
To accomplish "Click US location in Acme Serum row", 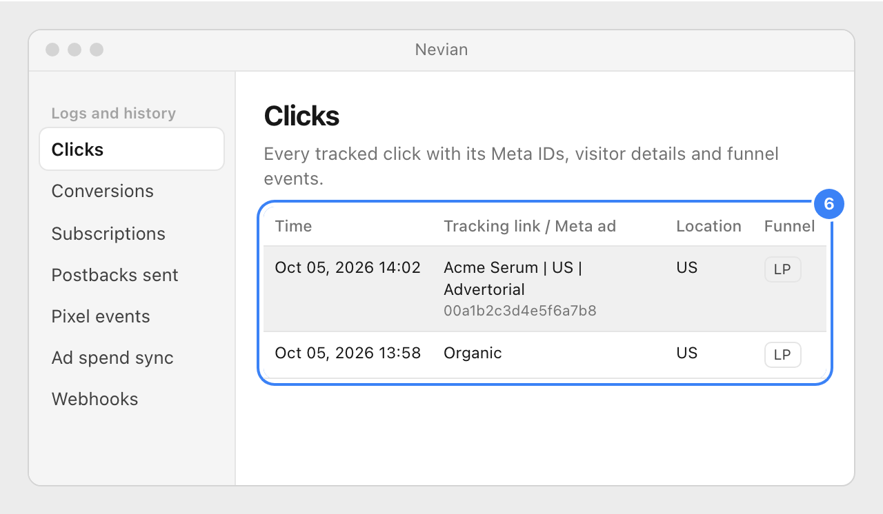I will point(686,267).
